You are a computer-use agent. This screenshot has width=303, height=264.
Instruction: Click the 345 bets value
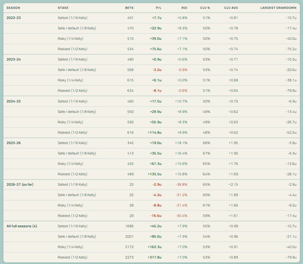click(x=131, y=143)
